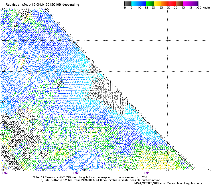Select the gray 0-5 knots color swatch
The height and width of the screenshot is (185, 211).
point(128,3)
